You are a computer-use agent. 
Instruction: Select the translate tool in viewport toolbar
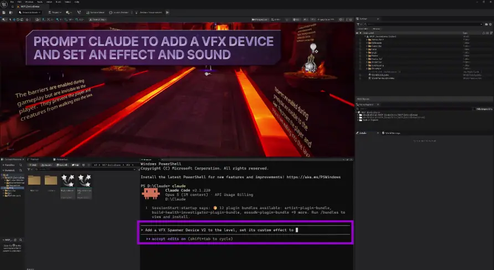tap(14, 19)
